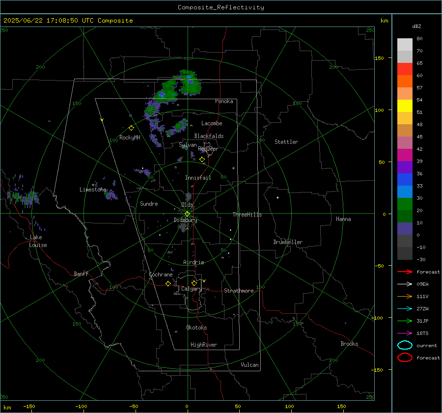Click the Vulcan label
442x413 pixels.
tap(249, 365)
